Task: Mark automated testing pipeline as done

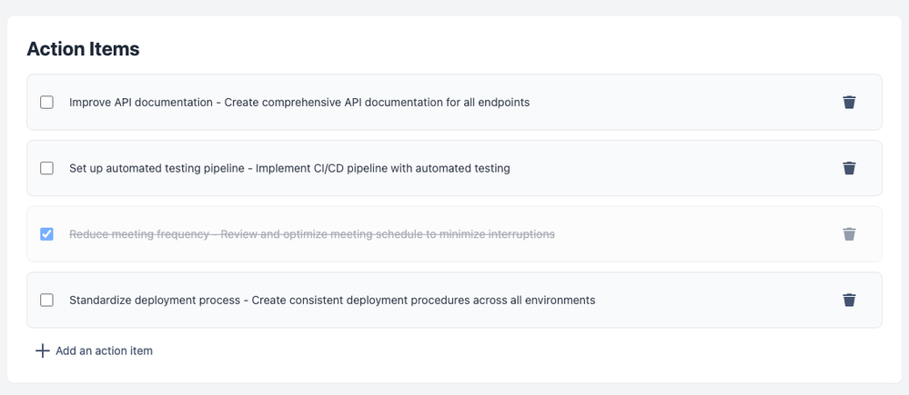Action: coord(47,168)
